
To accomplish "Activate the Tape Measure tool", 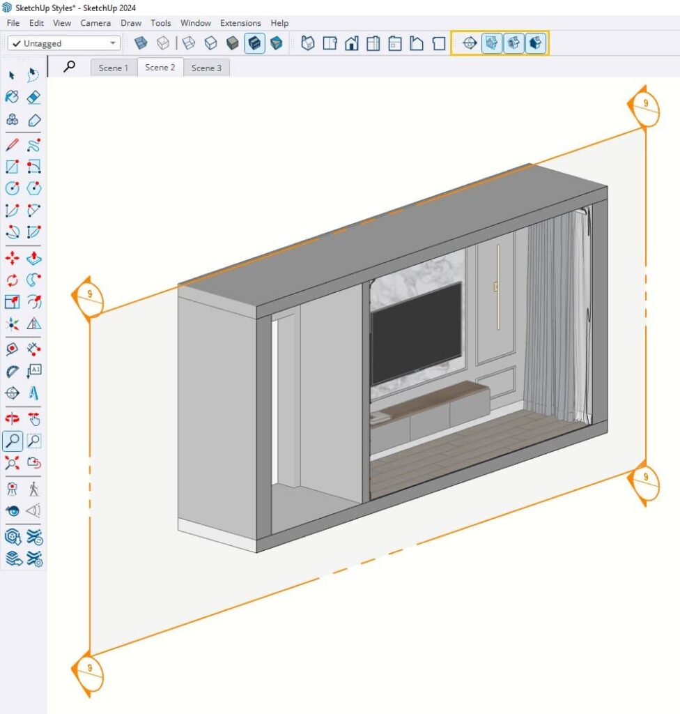I will click(12, 348).
